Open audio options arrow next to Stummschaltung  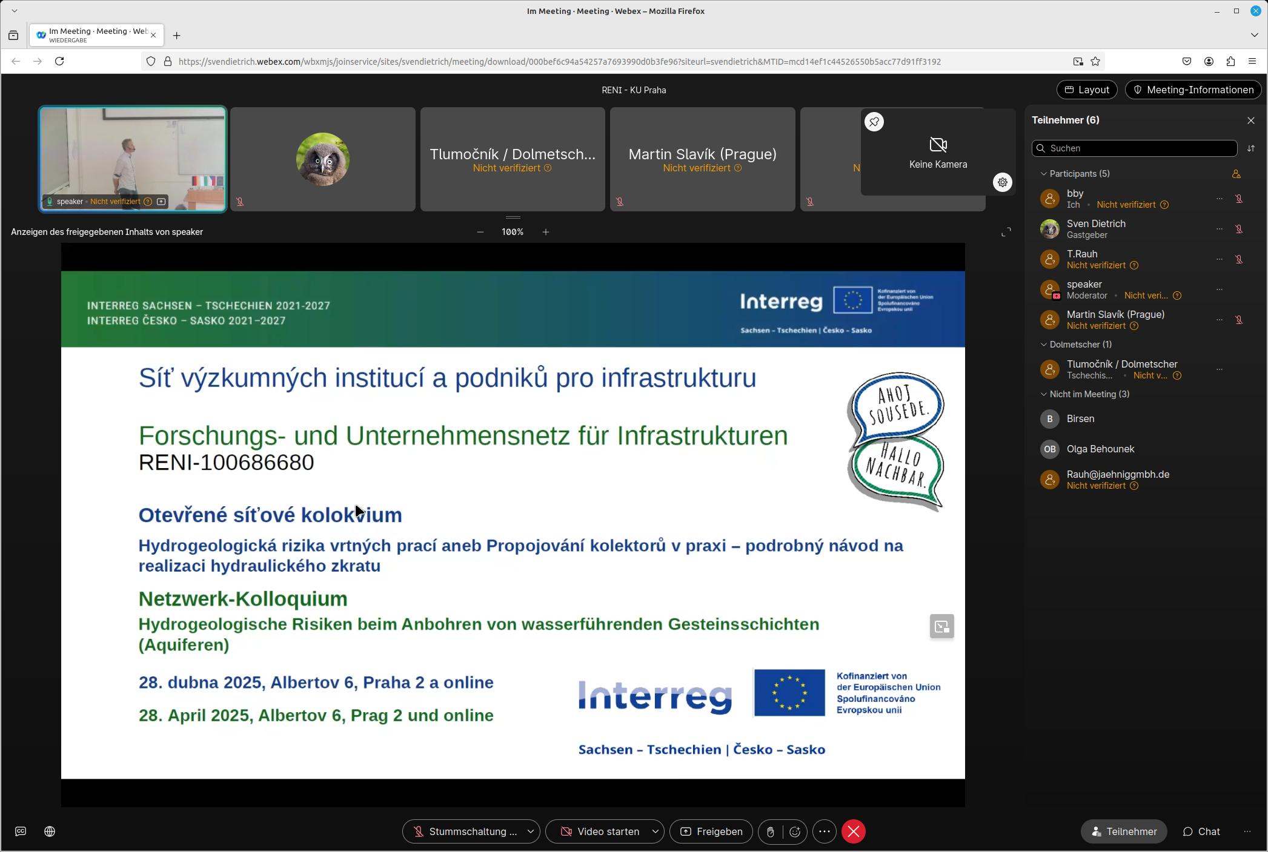[x=531, y=831]
